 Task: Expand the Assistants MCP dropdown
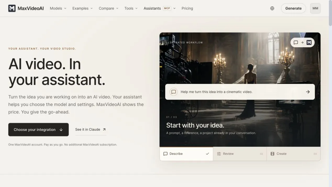tap(159, 8)
